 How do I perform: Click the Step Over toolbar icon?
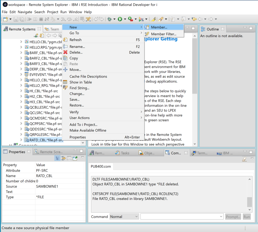tap(69, 19)
